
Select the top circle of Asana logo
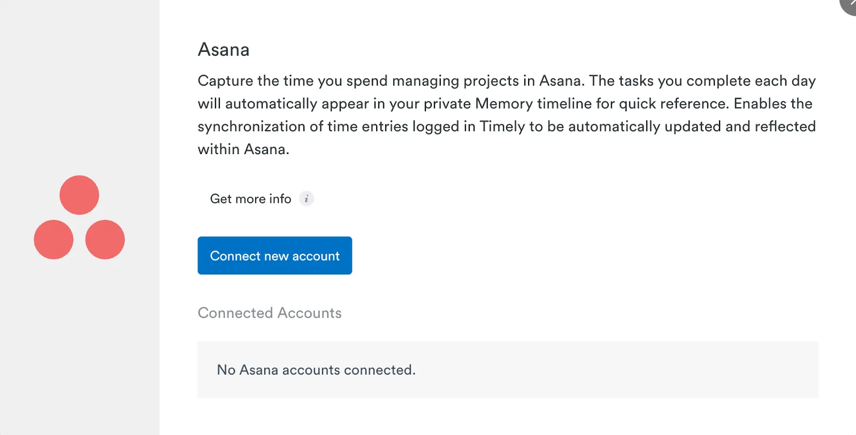(x=79, y=195)
